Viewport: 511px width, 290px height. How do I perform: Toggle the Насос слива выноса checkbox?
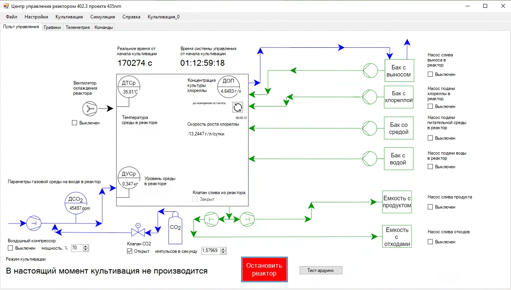tap(430, 74)
